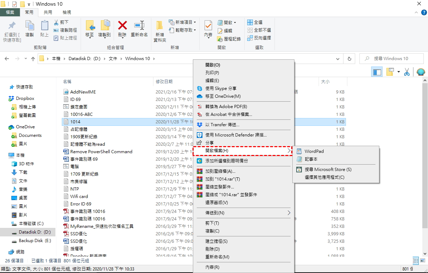Image resolution: width=428 pixels, height=273 pixels.
Task: Choose 選擇其他應用程式(C)
Action: tap(336, 177)
